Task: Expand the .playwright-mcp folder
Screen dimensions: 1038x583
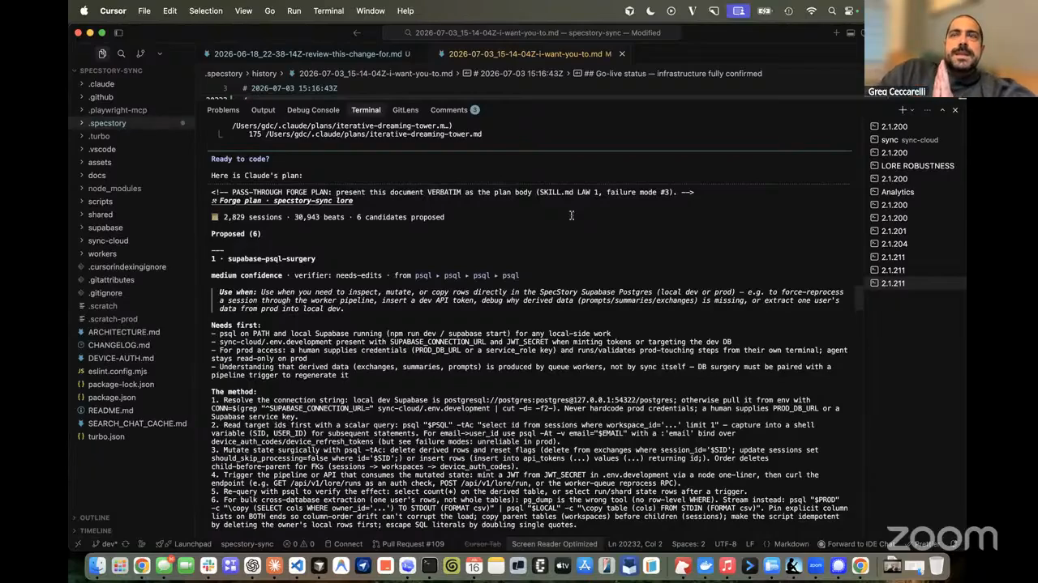Action: click(x=130, y=110)
